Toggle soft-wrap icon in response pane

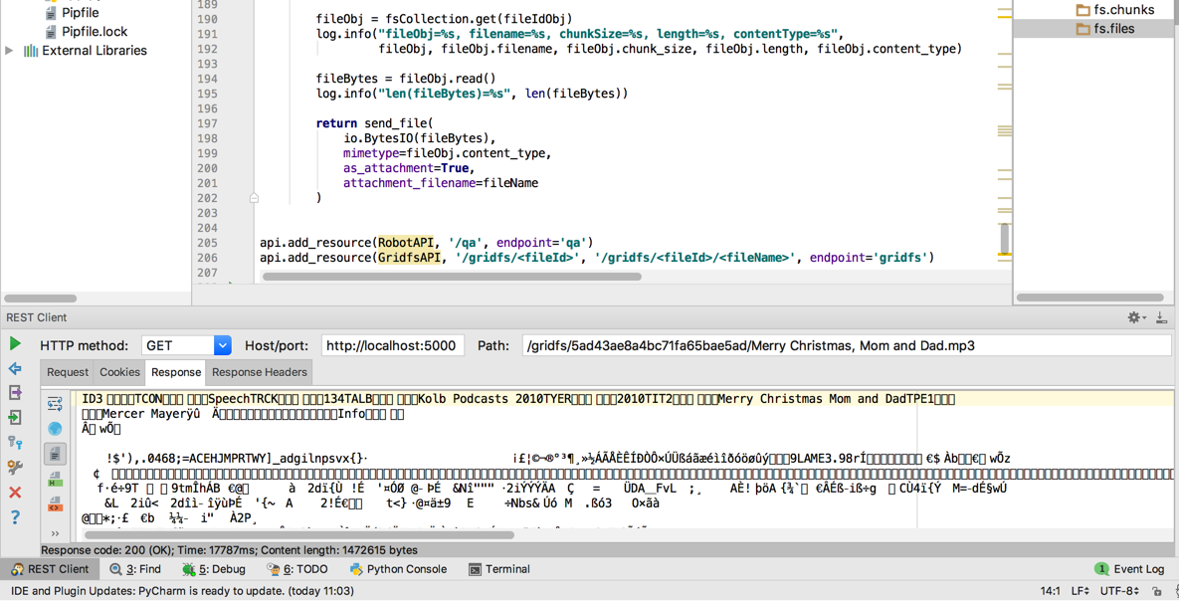click(x=55, y=404)
